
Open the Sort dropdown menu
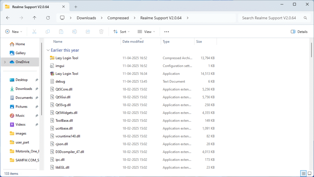tap(121, 32)
